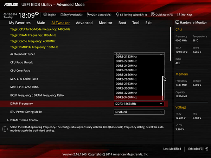Choose DDR3-2200MHz from the list
Image resolution: width=211 pixels, height=158 pixels.
138,61
